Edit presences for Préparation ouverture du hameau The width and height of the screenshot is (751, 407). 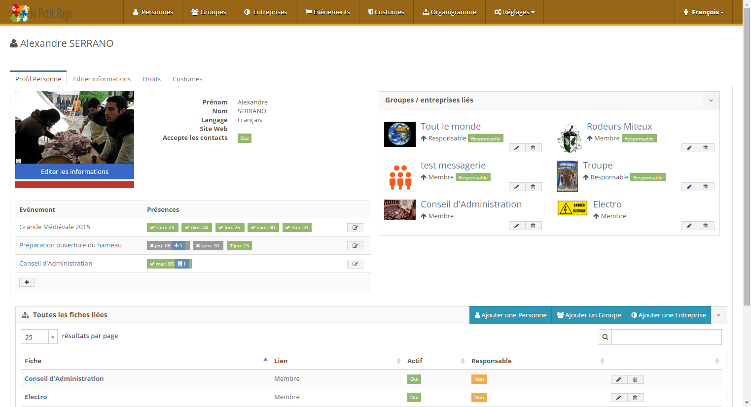click(355, 246)
